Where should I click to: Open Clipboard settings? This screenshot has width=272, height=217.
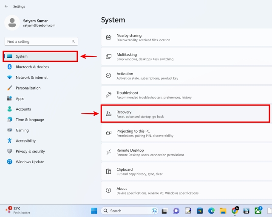[x=187, y=171]
